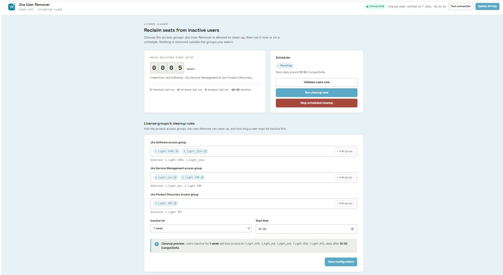Remove the "1_light_jira" group chip

(x=205, y=151)
